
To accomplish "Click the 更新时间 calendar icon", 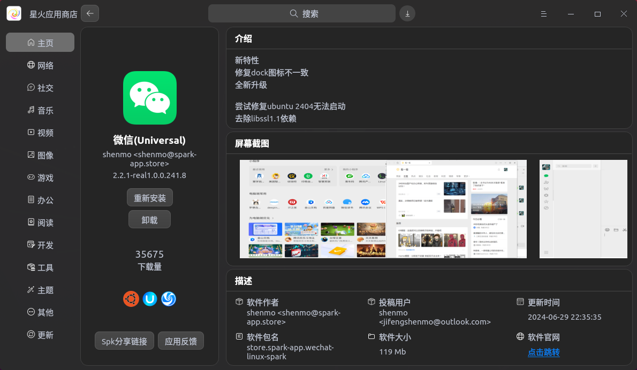I will pyautogui.click(x=520, y=302).
